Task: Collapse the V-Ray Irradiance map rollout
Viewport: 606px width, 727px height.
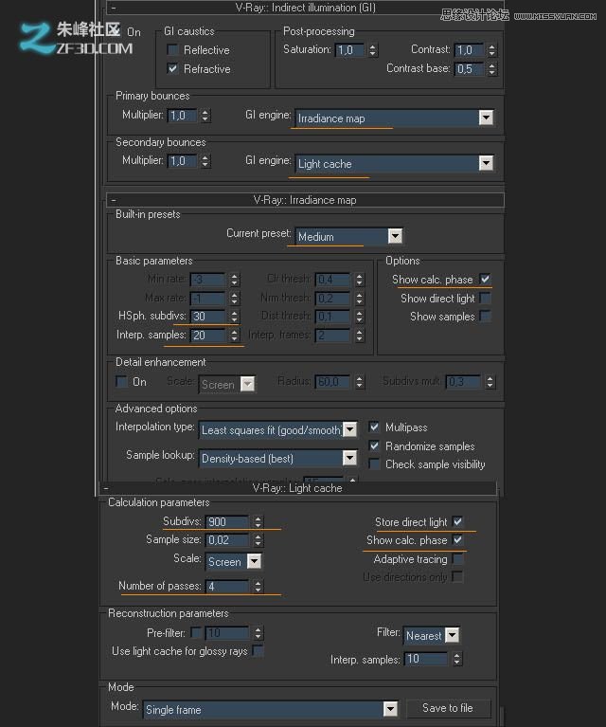Action: pos(113,200)
